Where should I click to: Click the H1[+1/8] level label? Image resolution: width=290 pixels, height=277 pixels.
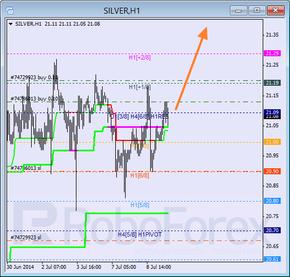(140, 87)
